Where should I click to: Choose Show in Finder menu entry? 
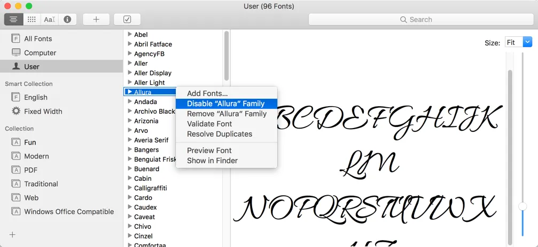pos(227,161)
